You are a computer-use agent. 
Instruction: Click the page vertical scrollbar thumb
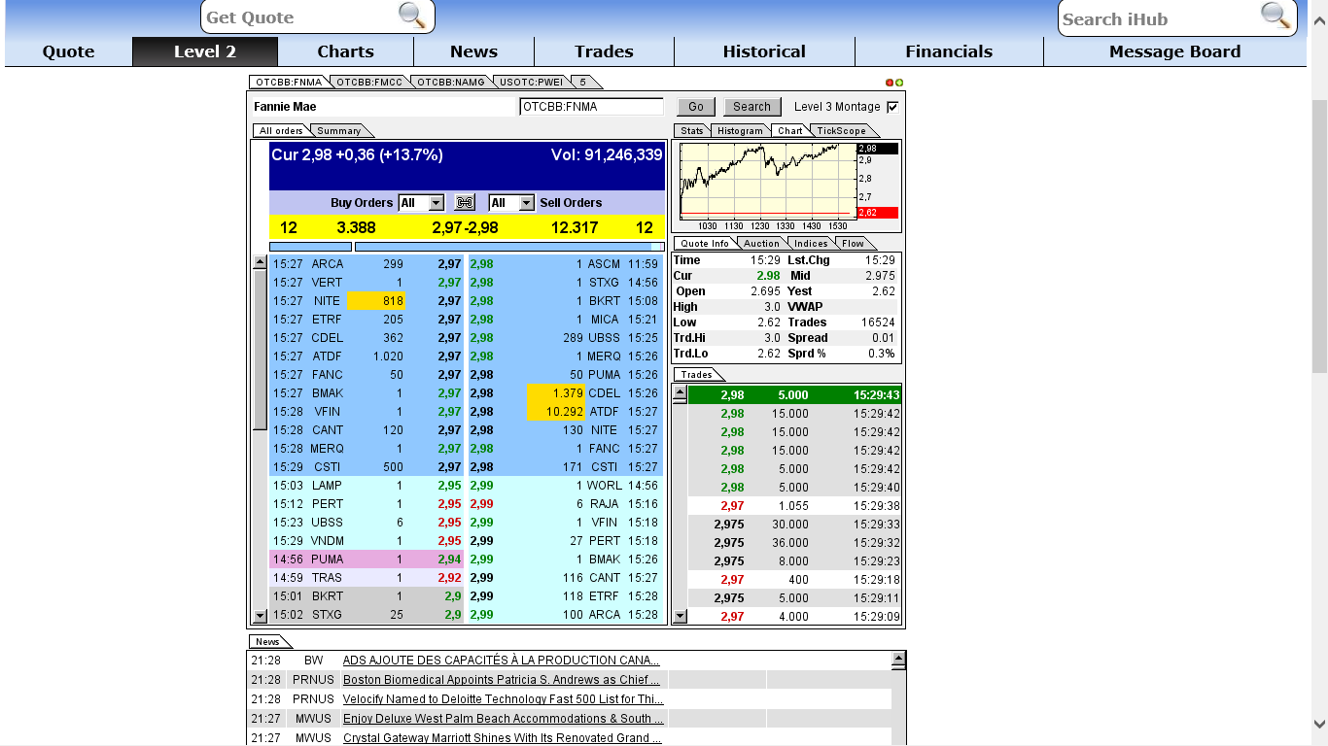click(x=1319, y=236)
